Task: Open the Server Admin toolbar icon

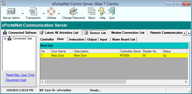Action: pos(11,12)
